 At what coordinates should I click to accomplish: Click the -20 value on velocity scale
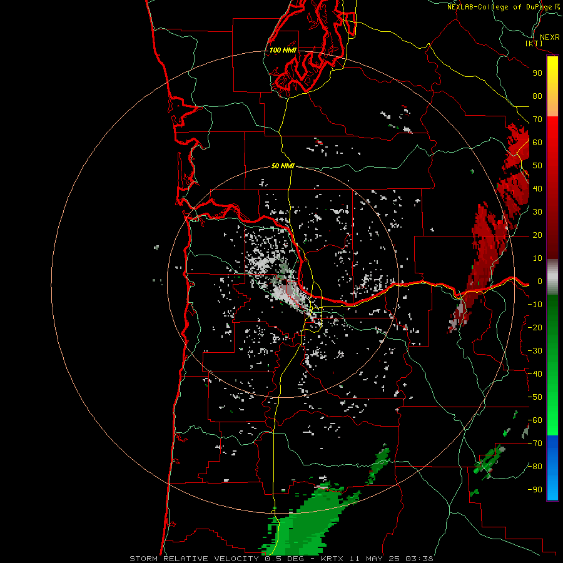(535, 327)
